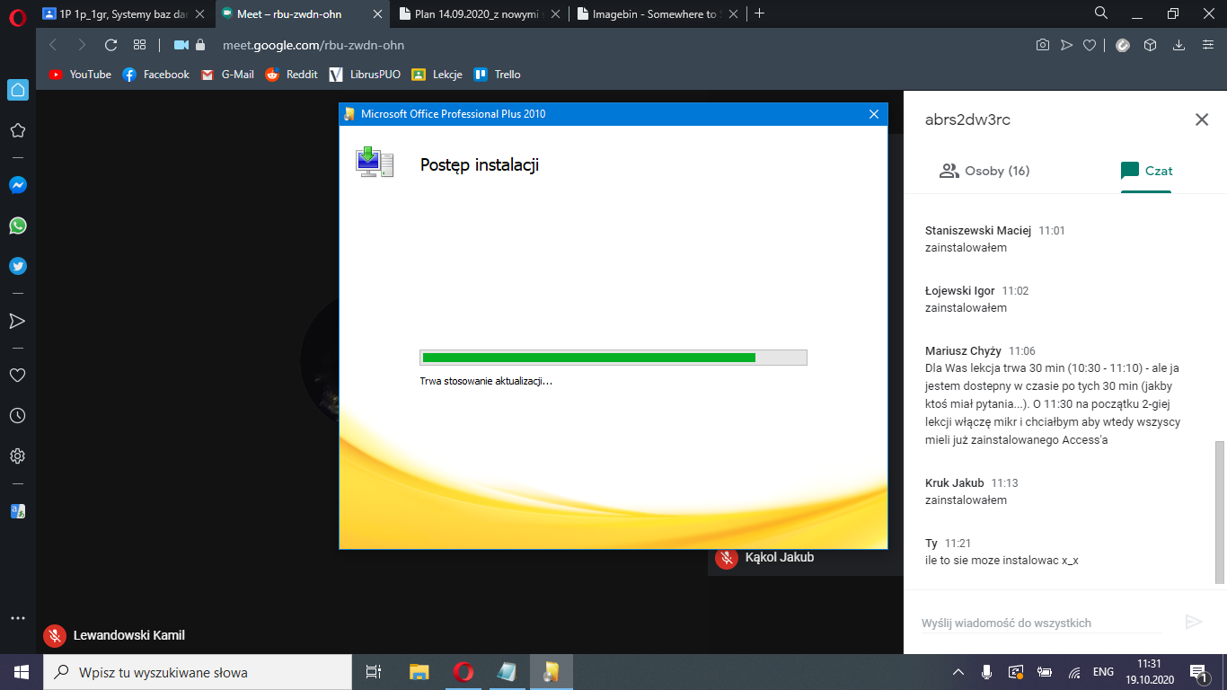The width and height of the screenshot is (1227, 690).
Task: Open the G-Mail bookmark
Action: [227, 75]
